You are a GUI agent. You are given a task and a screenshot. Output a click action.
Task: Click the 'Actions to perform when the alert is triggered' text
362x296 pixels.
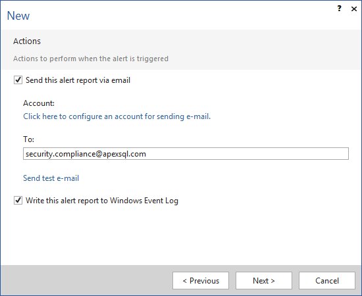91,59
